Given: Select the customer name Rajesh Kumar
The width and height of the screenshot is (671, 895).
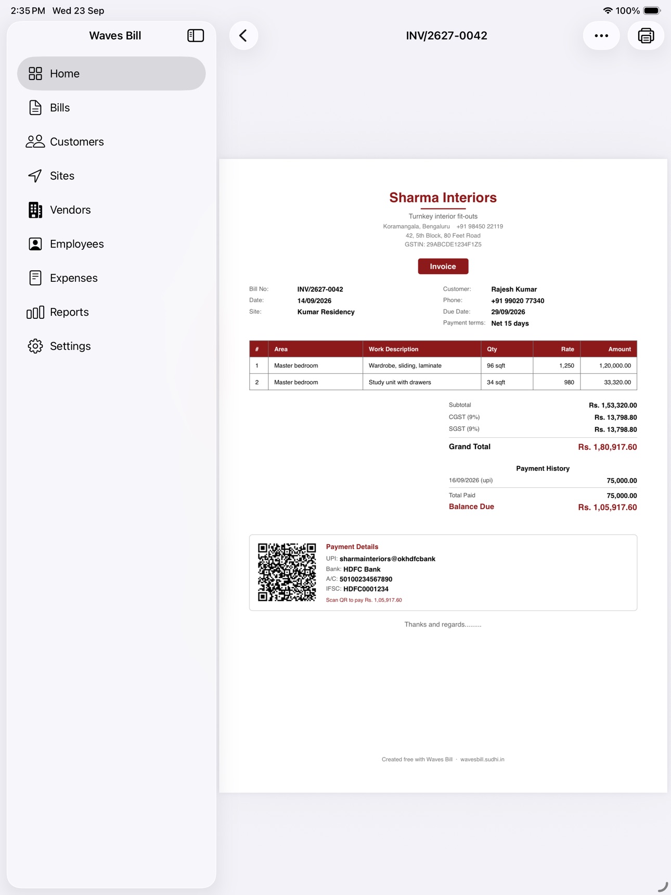Looking at the screenshot, I should [x=514, y=289].
